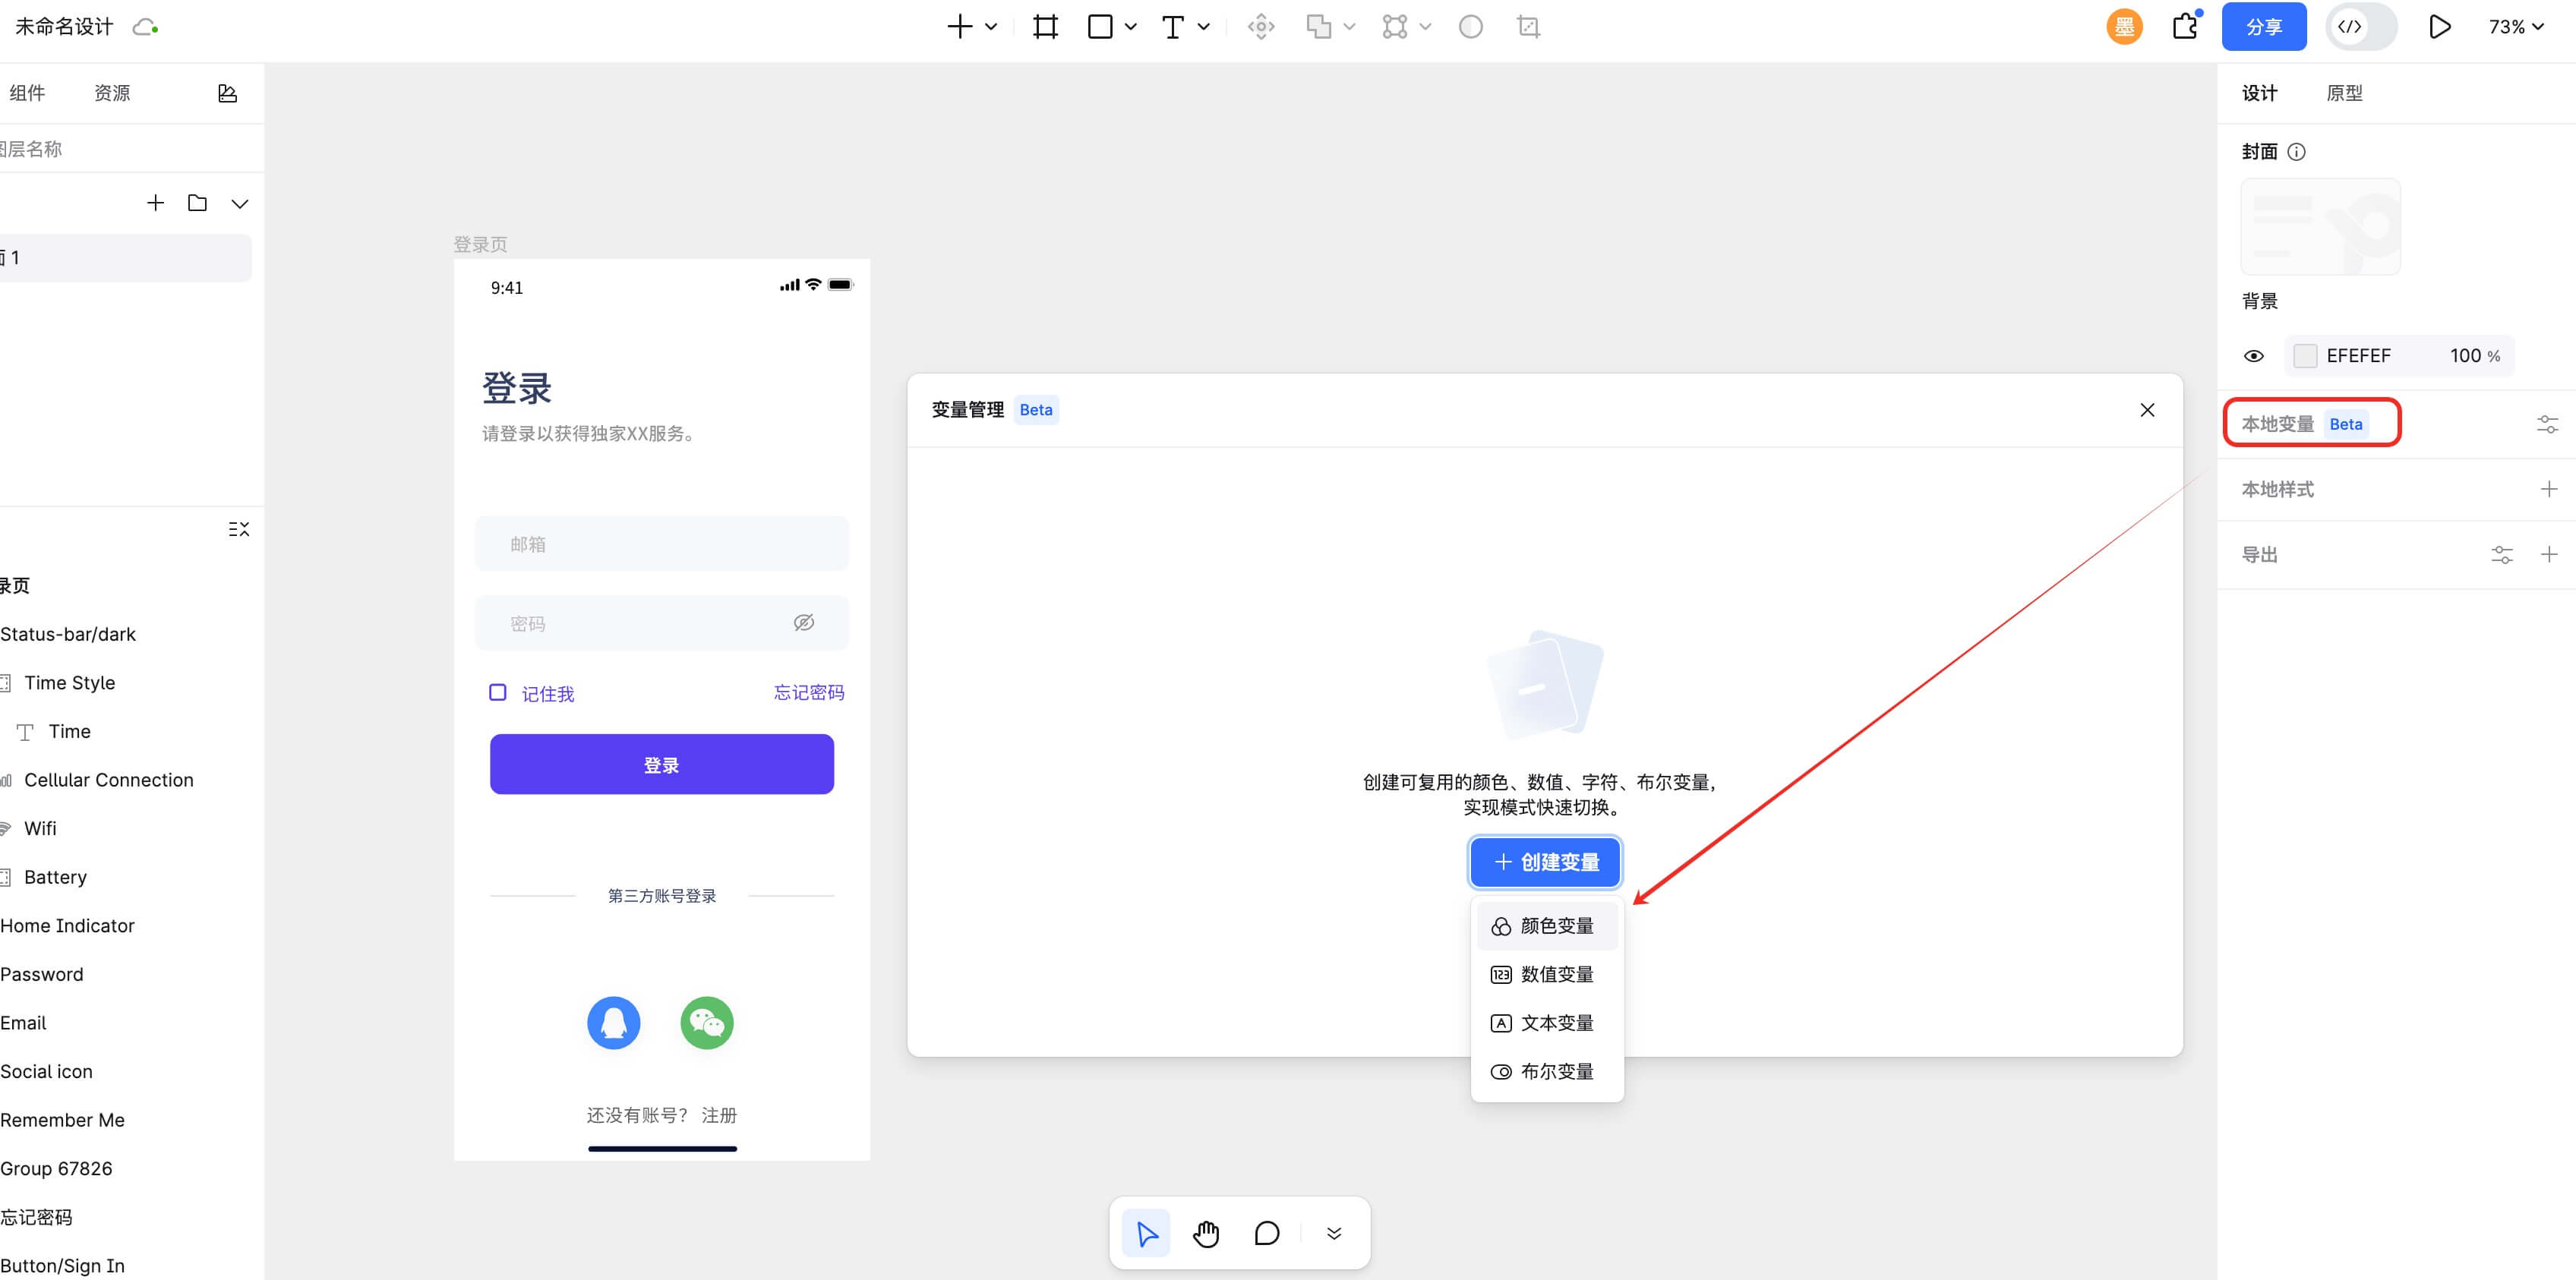Image resolution: width=2576 pixels, height=1280 pixels.
Task: Open local variables settings icon
Action: coord(2547,425)
